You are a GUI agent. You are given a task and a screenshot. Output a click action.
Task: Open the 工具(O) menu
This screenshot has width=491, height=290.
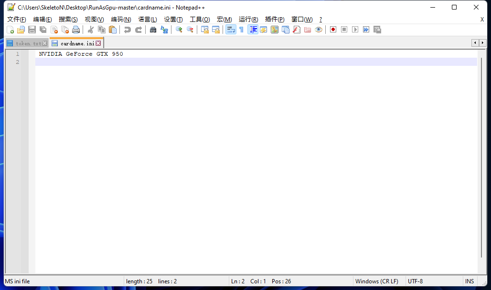(x=200, y=20)
